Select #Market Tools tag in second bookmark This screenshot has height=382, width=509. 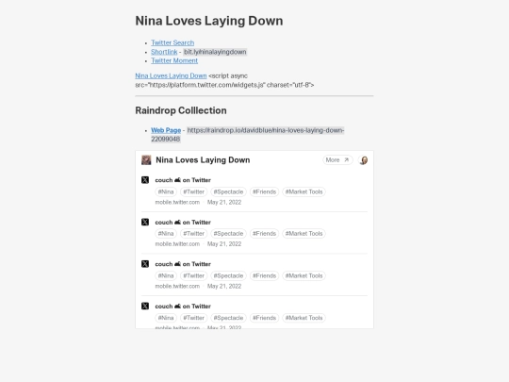coord(304,234)
